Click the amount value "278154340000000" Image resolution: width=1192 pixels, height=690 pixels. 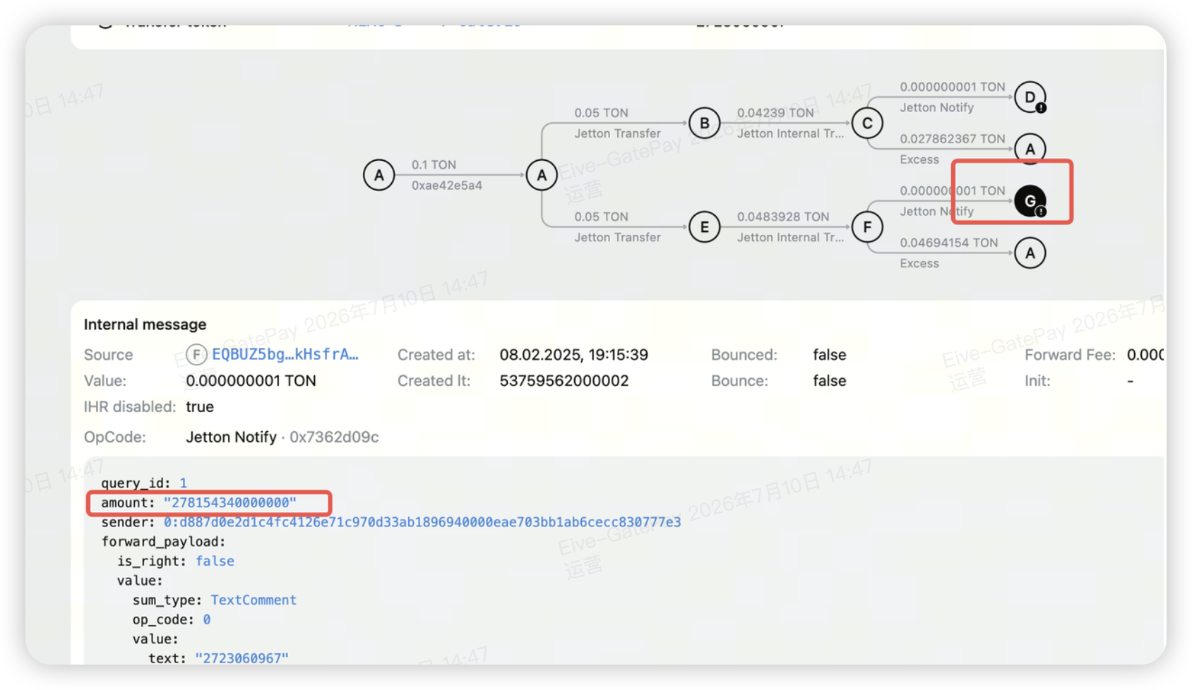pos(230,502)
